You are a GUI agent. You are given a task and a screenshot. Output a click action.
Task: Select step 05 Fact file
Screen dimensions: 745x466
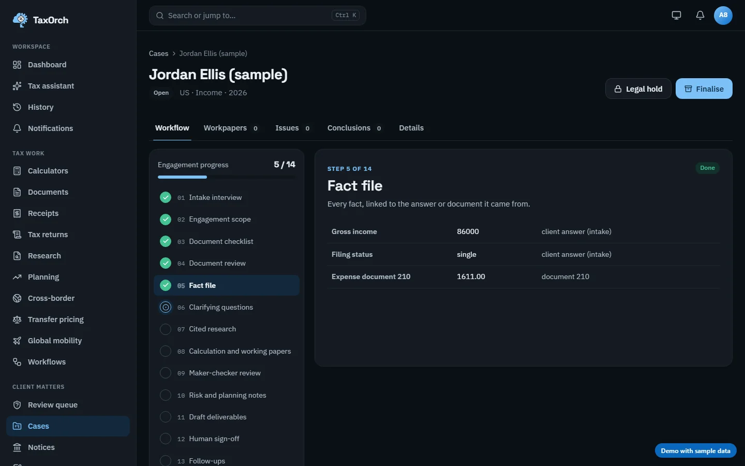227,285
